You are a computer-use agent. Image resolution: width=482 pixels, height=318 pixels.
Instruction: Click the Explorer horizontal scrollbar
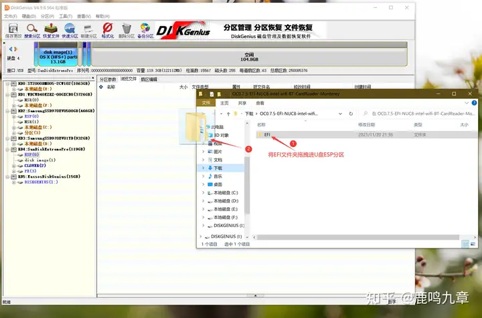pos(358,237)
